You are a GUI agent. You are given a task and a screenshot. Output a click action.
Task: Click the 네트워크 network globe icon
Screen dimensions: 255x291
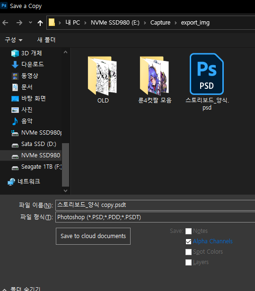click(x=11, y=182)
